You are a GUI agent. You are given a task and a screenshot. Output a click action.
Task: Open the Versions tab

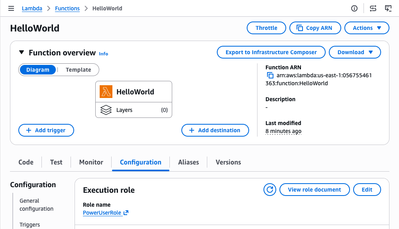(x=228, y=162)
